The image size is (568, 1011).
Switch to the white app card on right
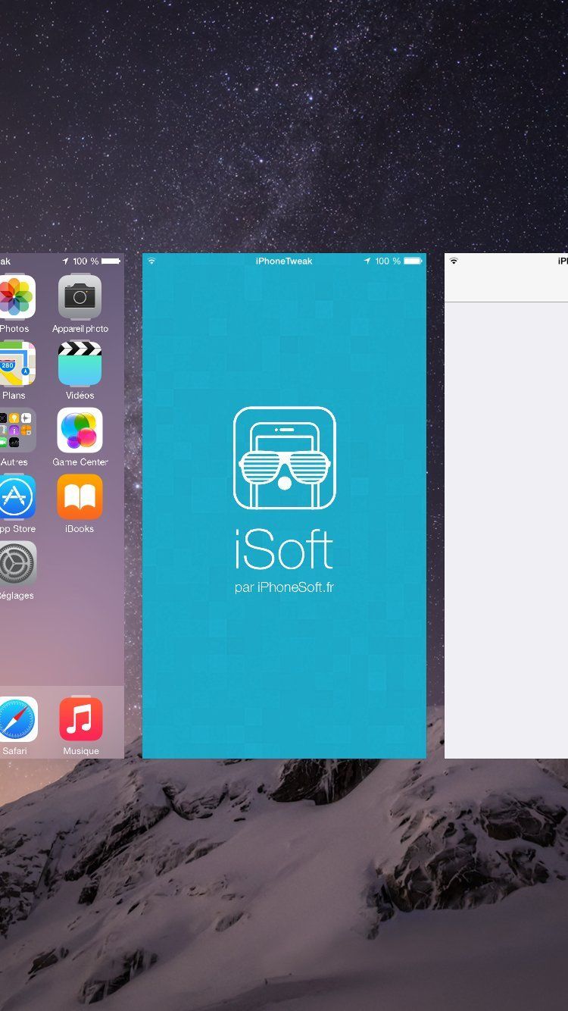click(506, 531)
